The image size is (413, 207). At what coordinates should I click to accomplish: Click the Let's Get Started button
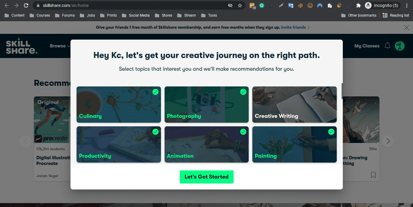207,177
